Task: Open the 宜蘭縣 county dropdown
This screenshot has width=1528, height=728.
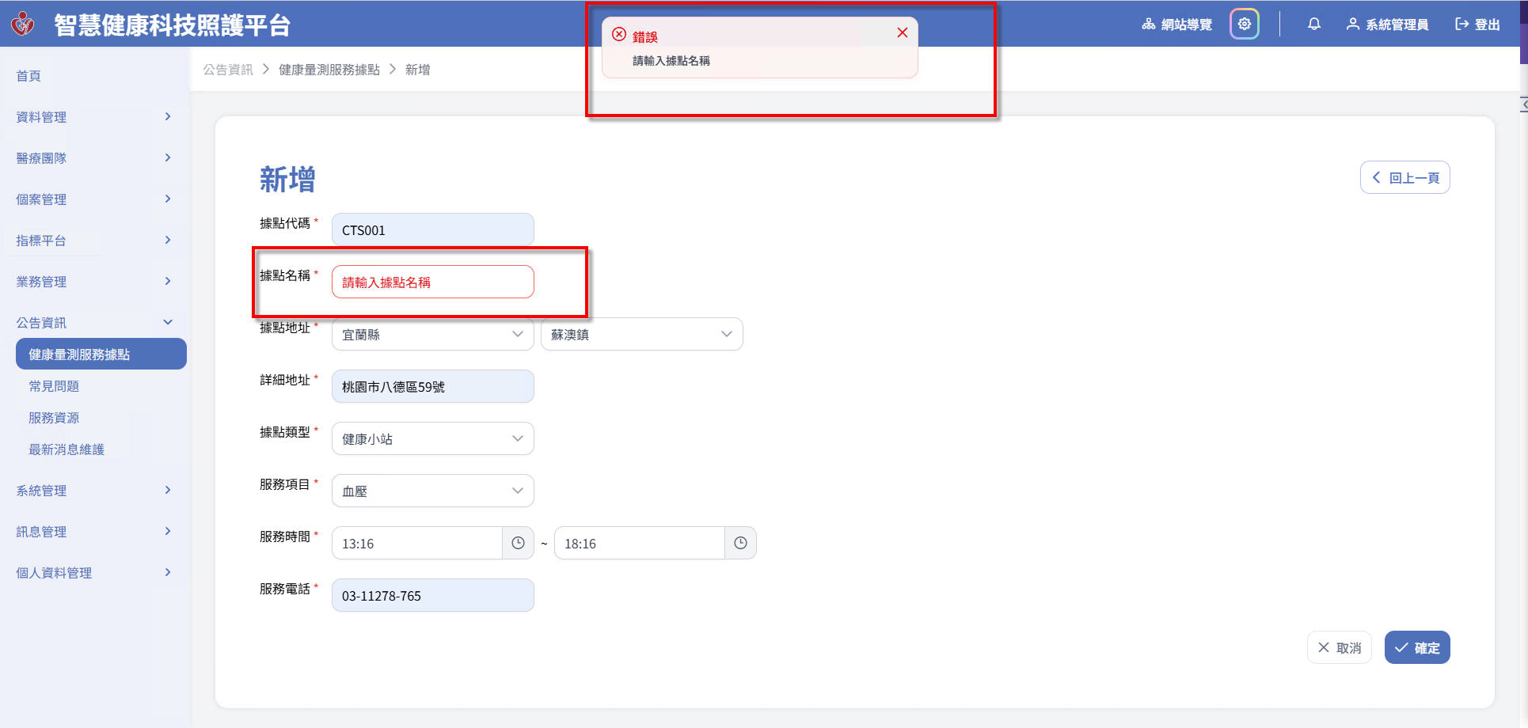Action: [x=432, y=334]
